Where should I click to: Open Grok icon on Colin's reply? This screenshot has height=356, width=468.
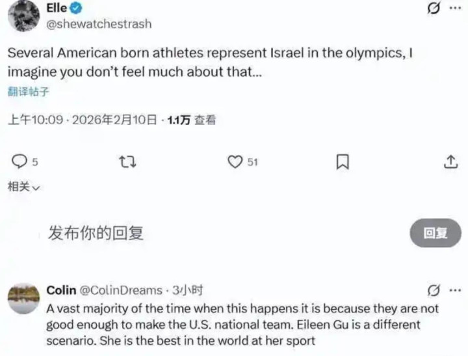pos(433,290)
